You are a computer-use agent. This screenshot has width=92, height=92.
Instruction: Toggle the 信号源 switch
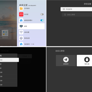(42, 14)
